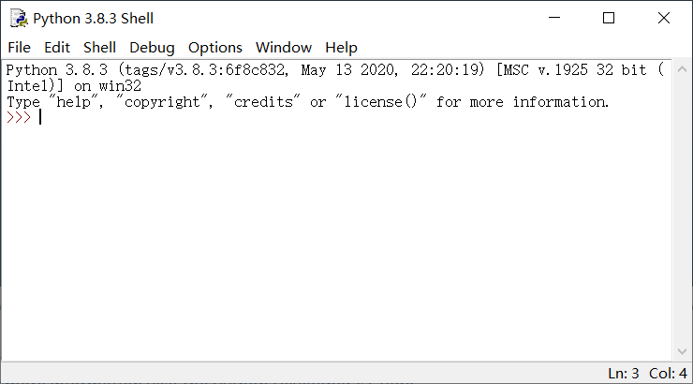The height and width of the screenshot is (384, 693).
Task: Open the Debug menu
Action: 152,47
